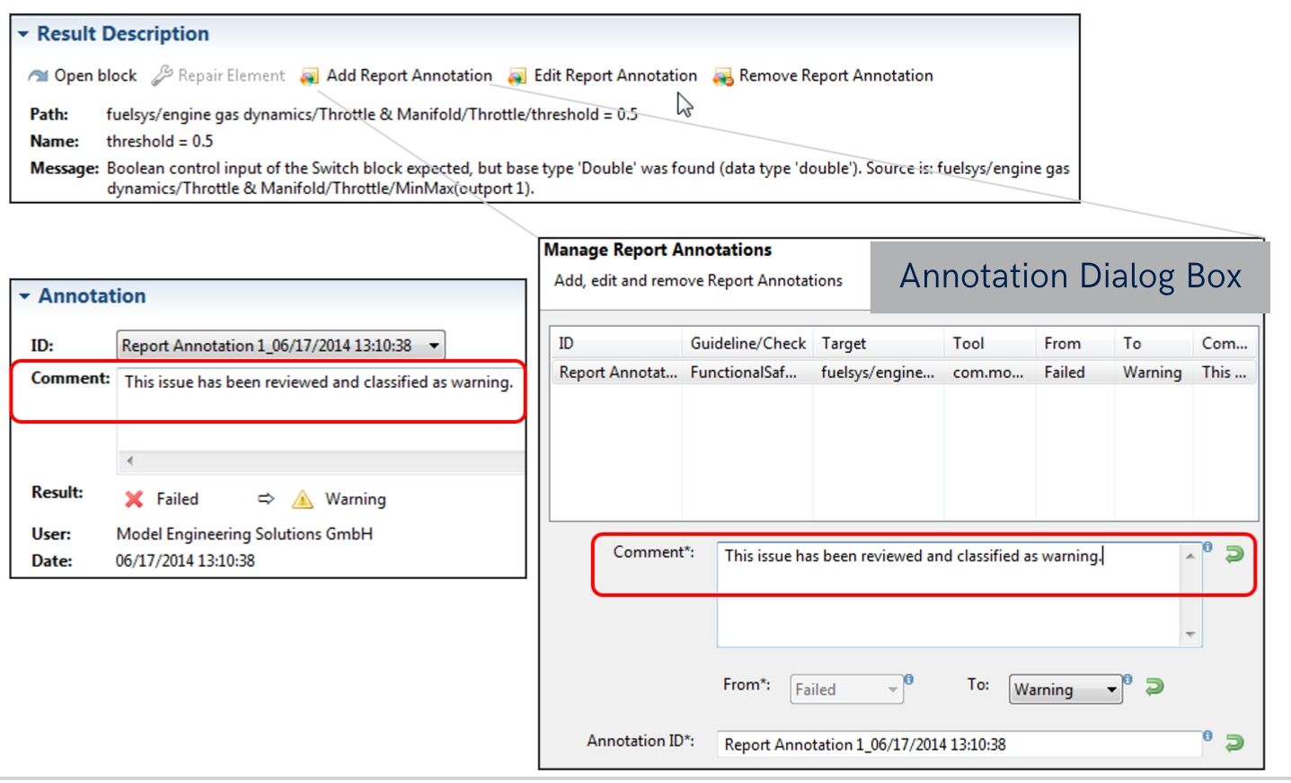The image size is (1291, 783).
Task: Click inside the Annotation ID text field
Action: point(957,744)
